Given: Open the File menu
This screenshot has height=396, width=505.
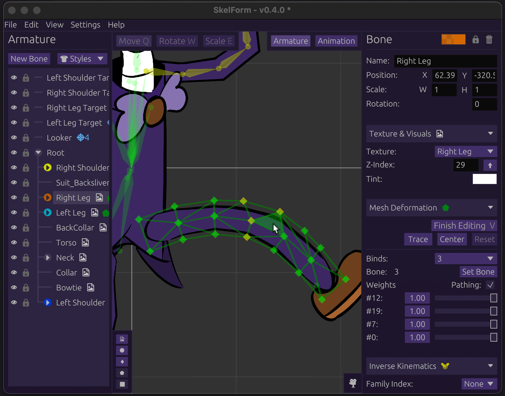Looking at the screenshot, I should tap(11, 25).
